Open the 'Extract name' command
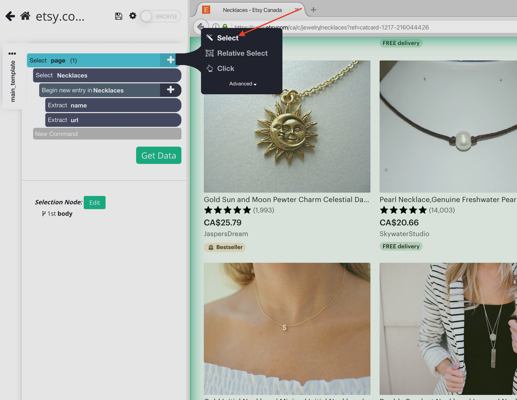 pos(113,105)
